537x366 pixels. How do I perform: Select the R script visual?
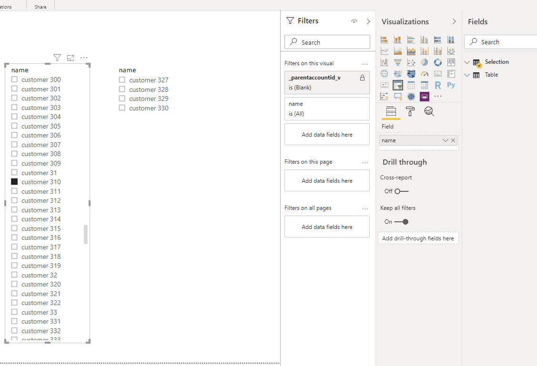[x=438, y=85]
